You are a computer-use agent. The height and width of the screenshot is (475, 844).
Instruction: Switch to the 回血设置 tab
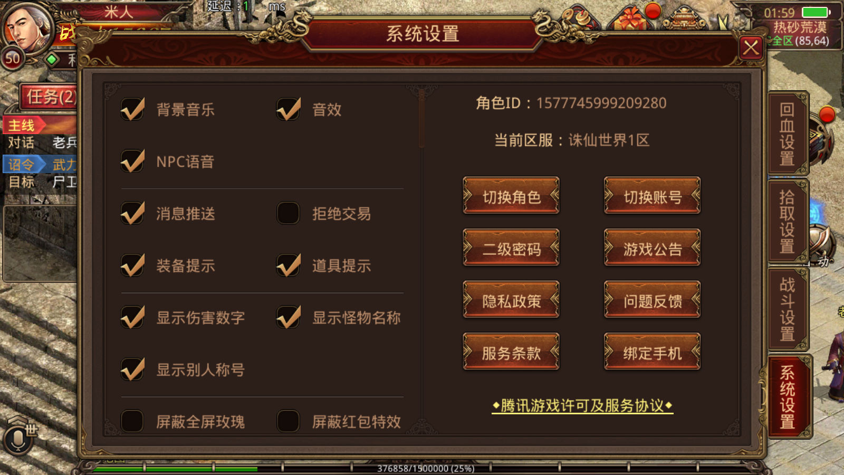click(788, 134)
